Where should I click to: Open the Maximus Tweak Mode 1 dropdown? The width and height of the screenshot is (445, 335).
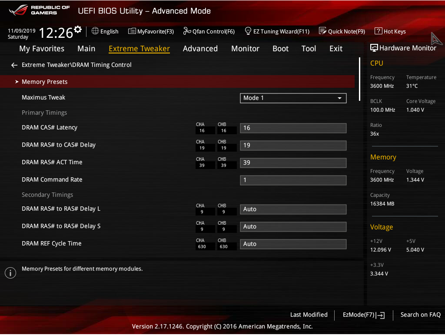coord(293,98)
